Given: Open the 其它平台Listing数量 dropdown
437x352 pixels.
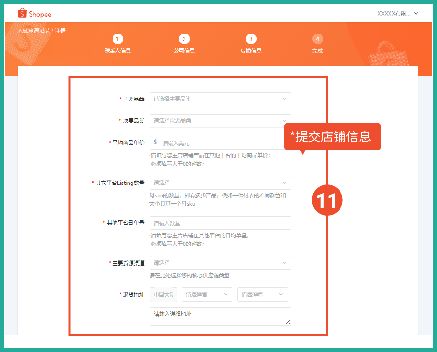Looking at the screenshot, I should pos(220,183).
